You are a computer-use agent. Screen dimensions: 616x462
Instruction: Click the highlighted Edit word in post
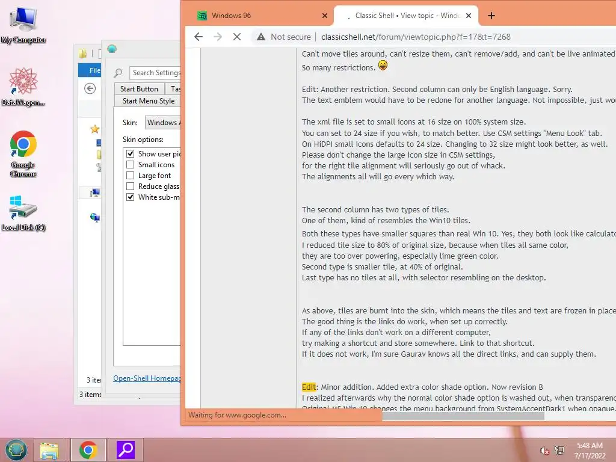[309, 387]
